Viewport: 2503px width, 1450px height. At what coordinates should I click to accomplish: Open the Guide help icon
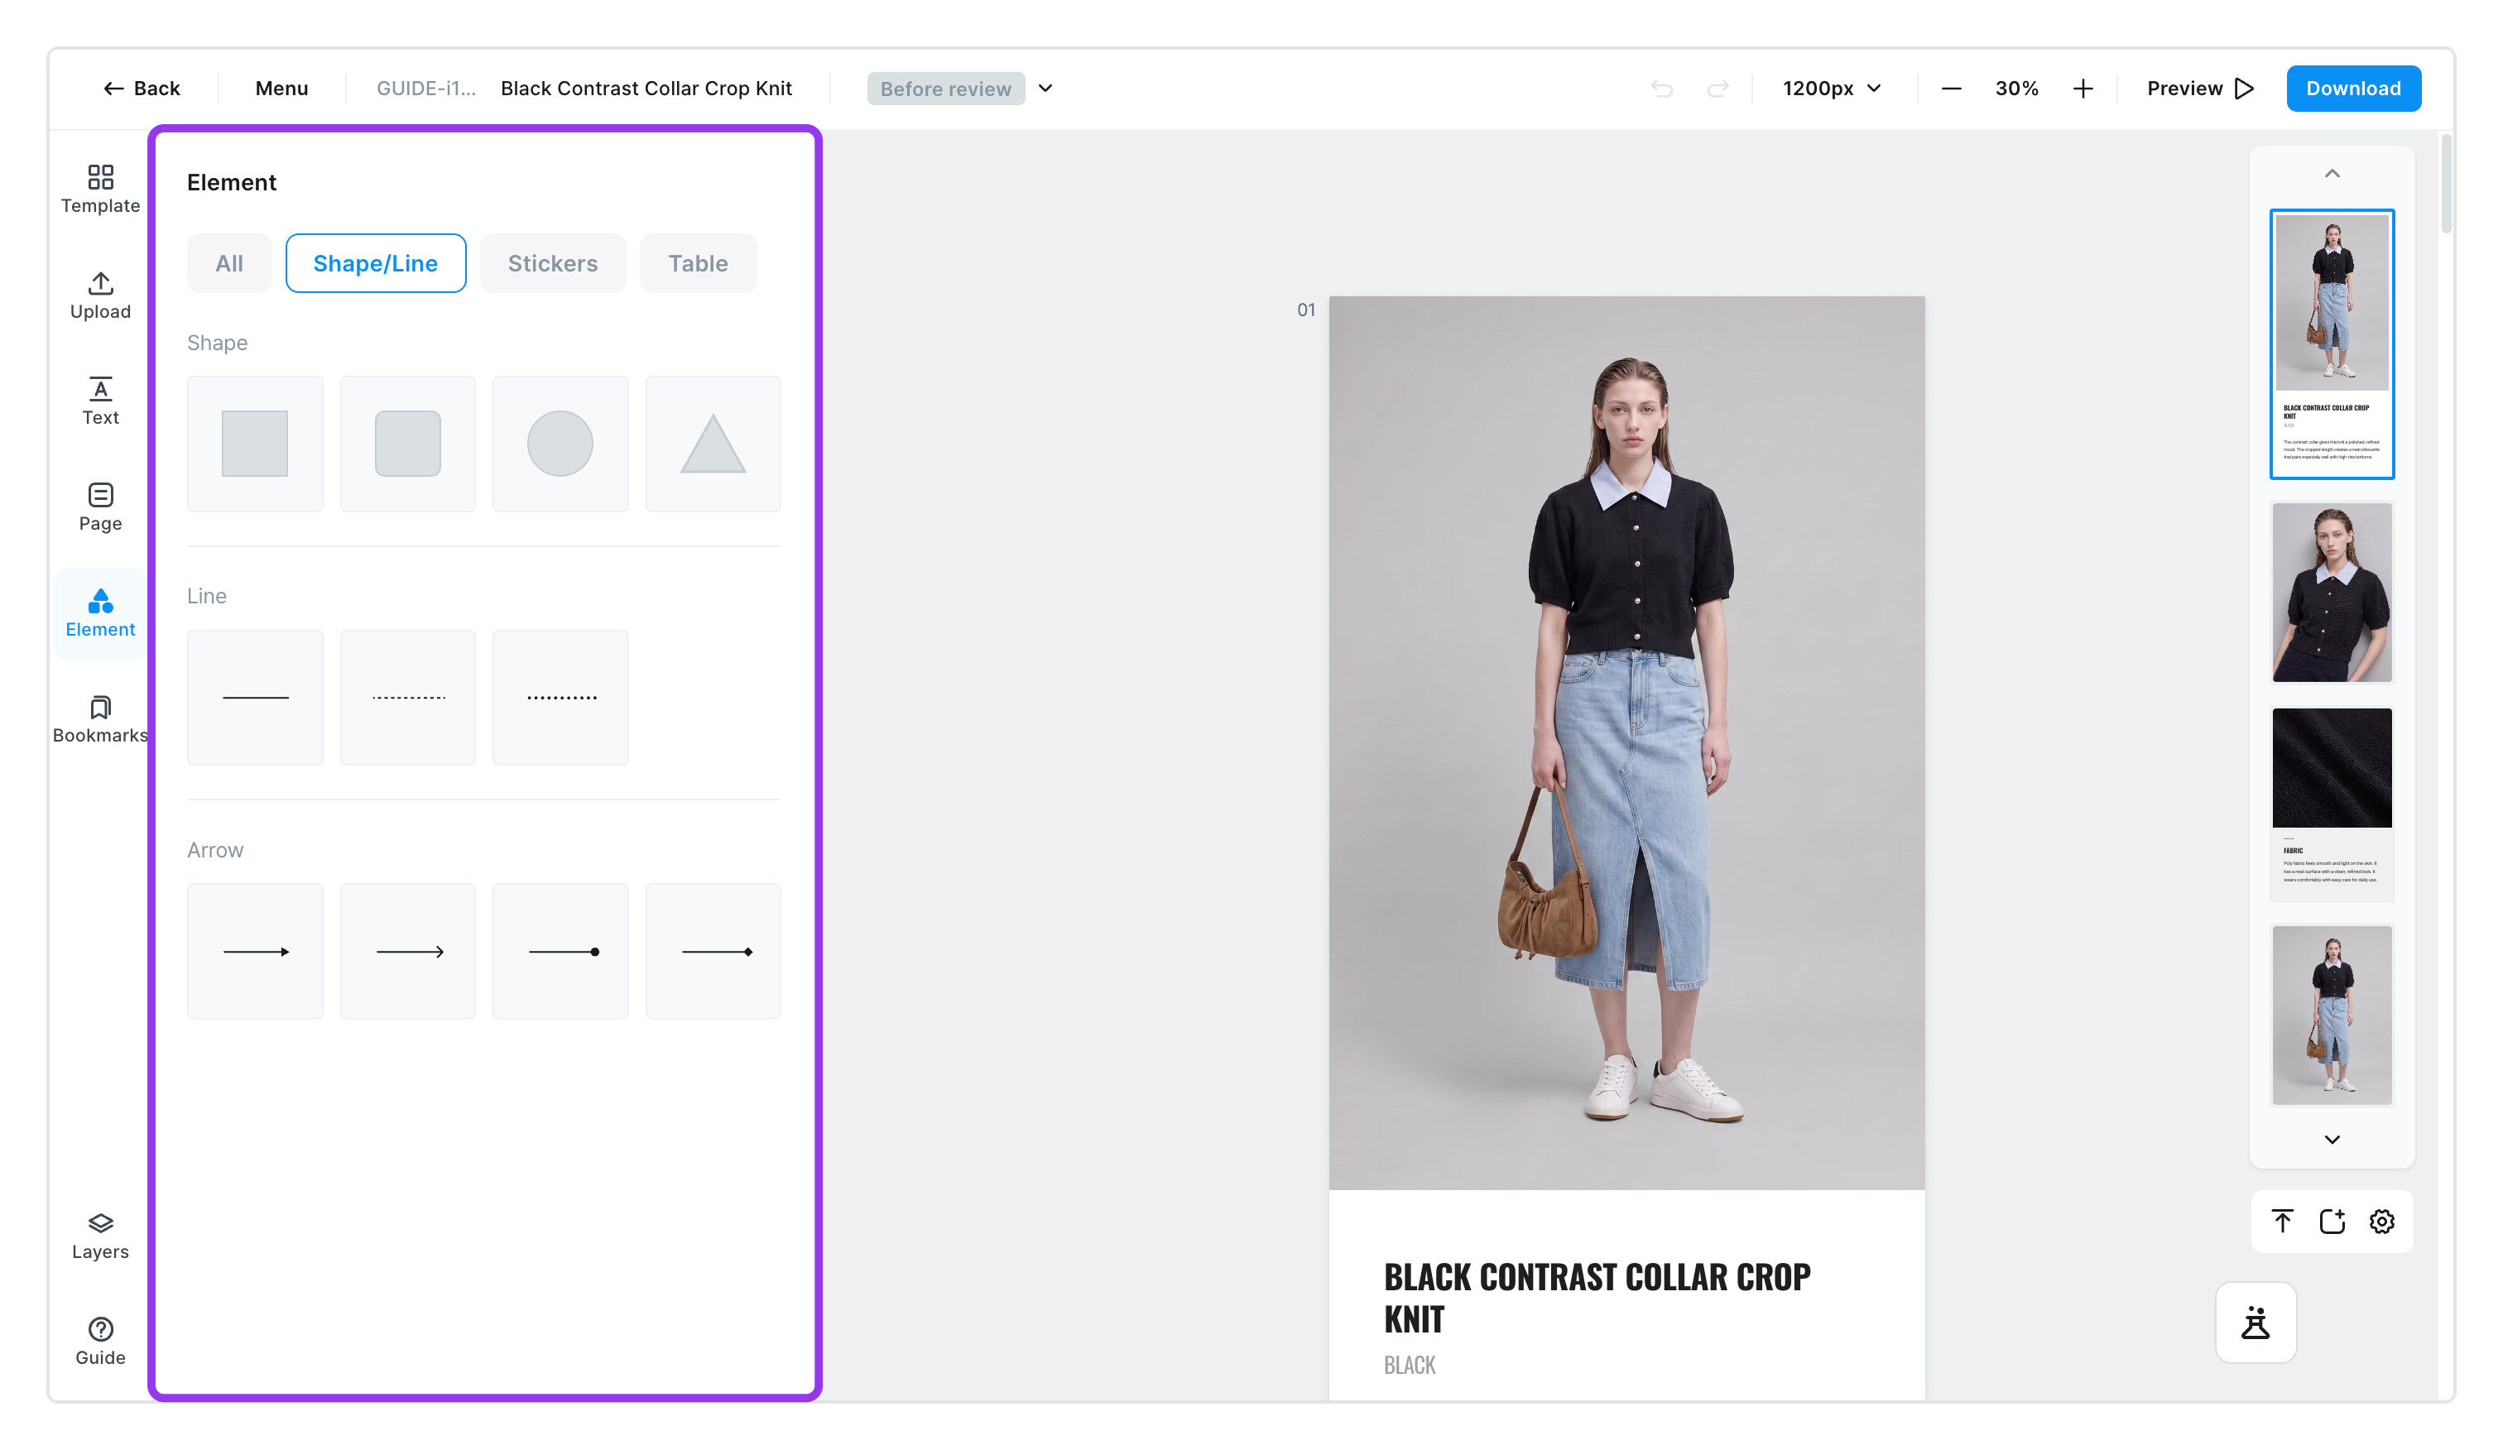(100, 1342)
